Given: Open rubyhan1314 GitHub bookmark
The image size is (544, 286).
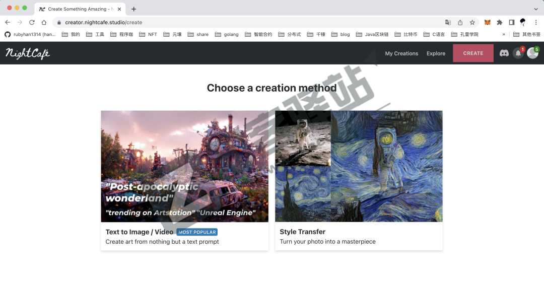Looking at the screenshot, I should pyautogui.click(x=30, y=34).
